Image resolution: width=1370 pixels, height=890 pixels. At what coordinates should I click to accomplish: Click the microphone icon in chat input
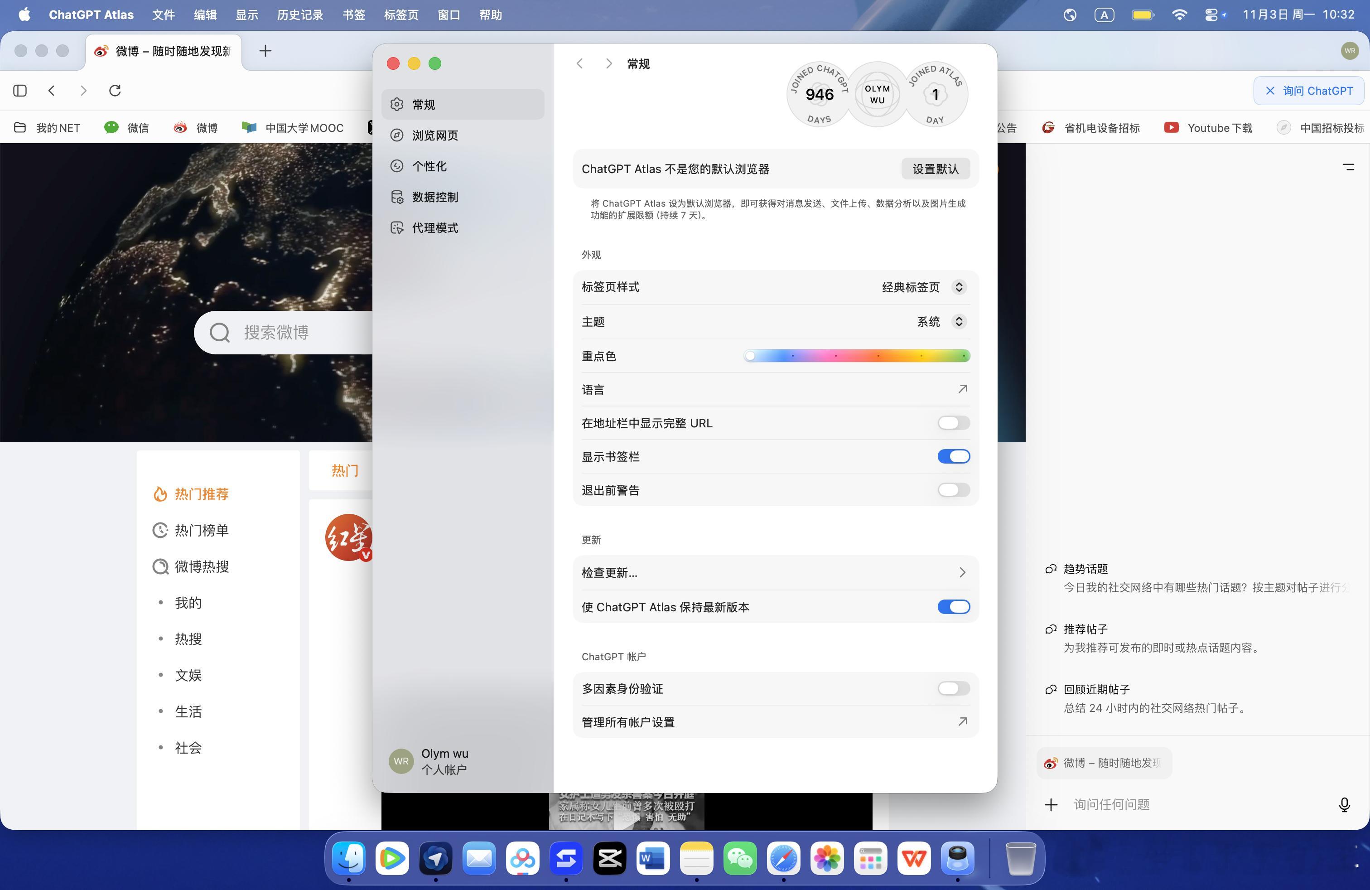tap(1344, 804)
